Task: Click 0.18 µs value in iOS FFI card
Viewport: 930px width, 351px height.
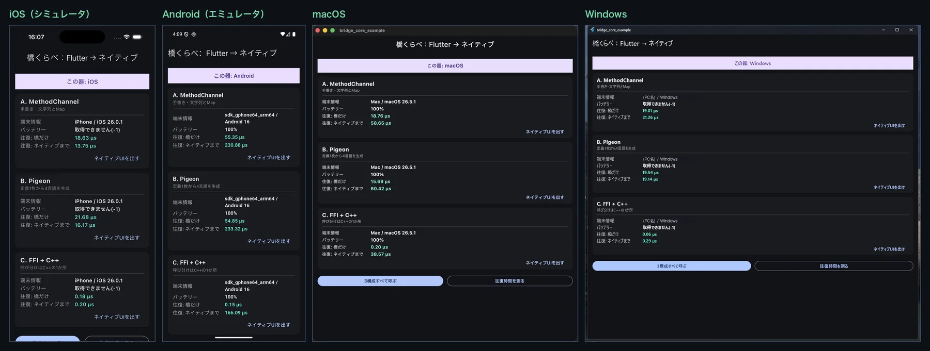Action: pyautogui.click(x=84, y=297)
